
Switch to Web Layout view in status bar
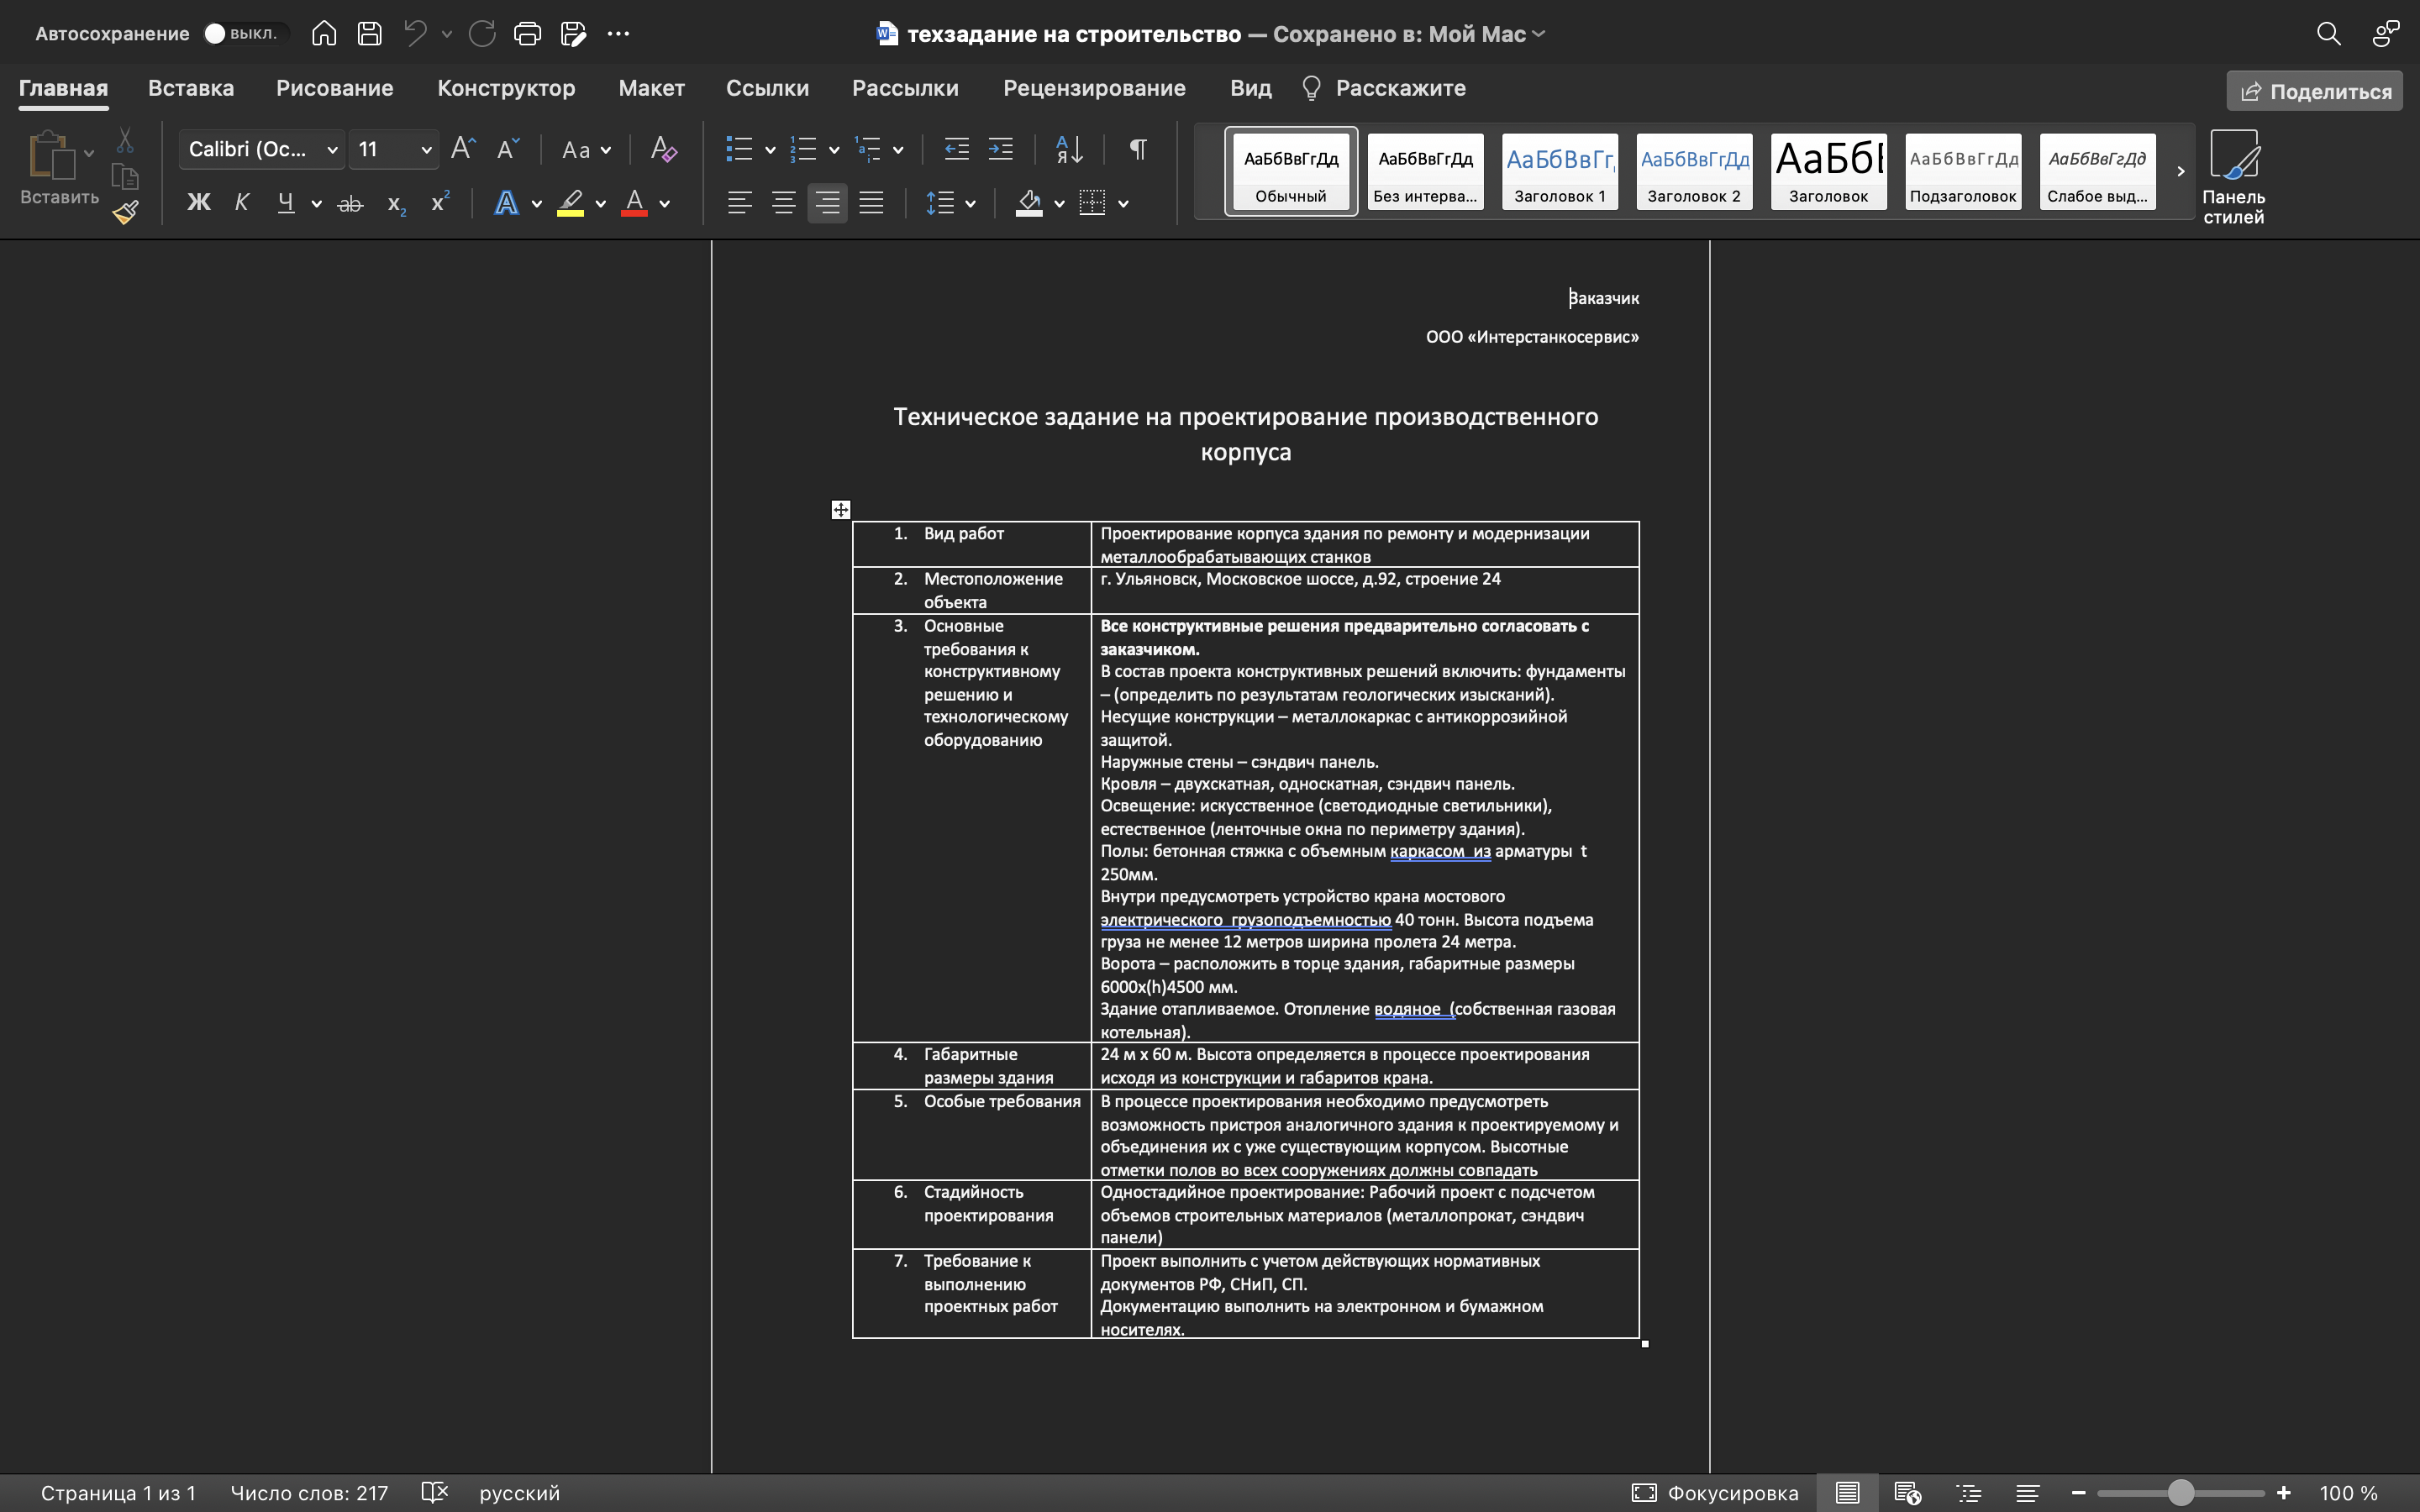(x=1907, y=1492)
